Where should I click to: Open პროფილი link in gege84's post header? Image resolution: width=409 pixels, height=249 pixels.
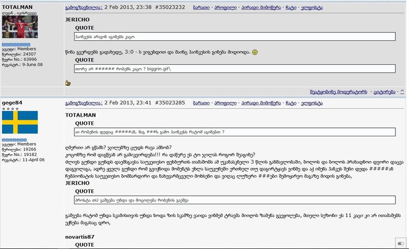(x=225, y=103)
